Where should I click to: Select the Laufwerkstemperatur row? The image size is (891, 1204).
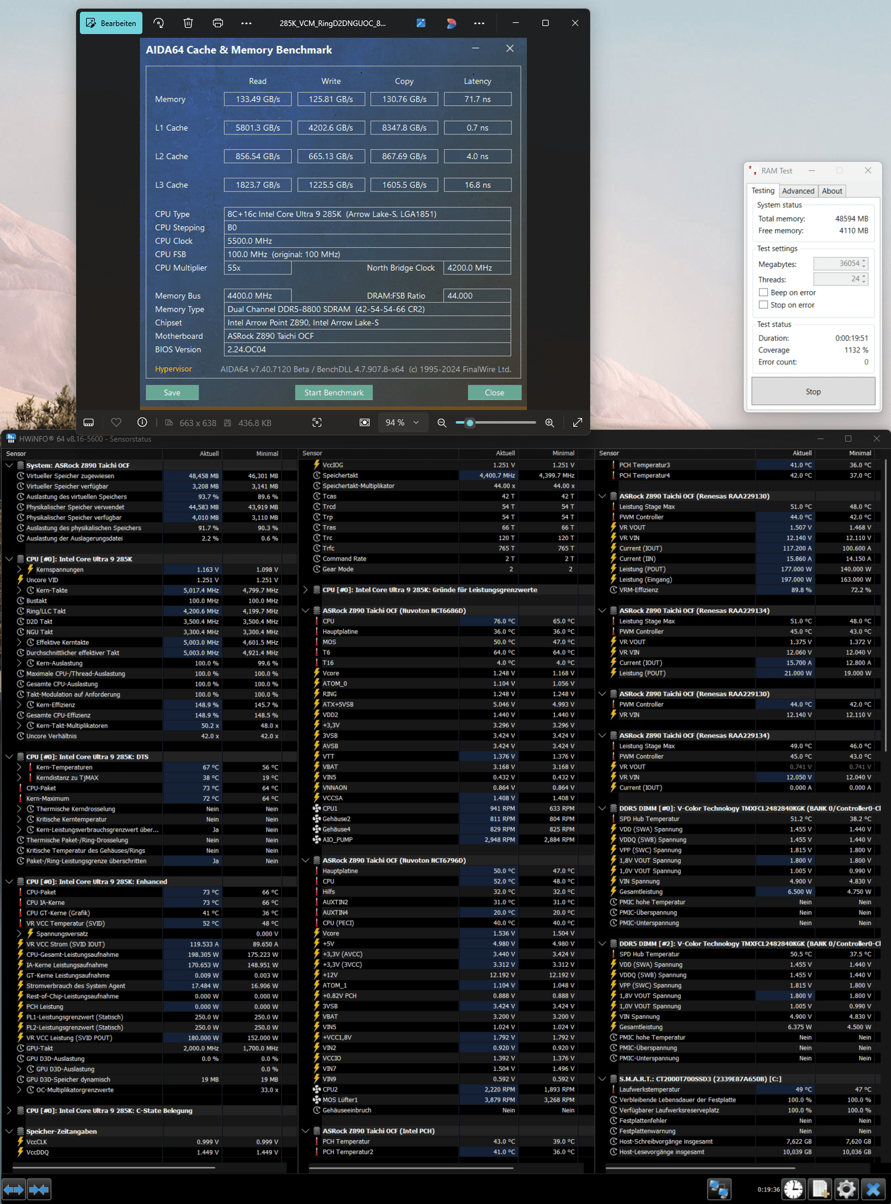741,1089
